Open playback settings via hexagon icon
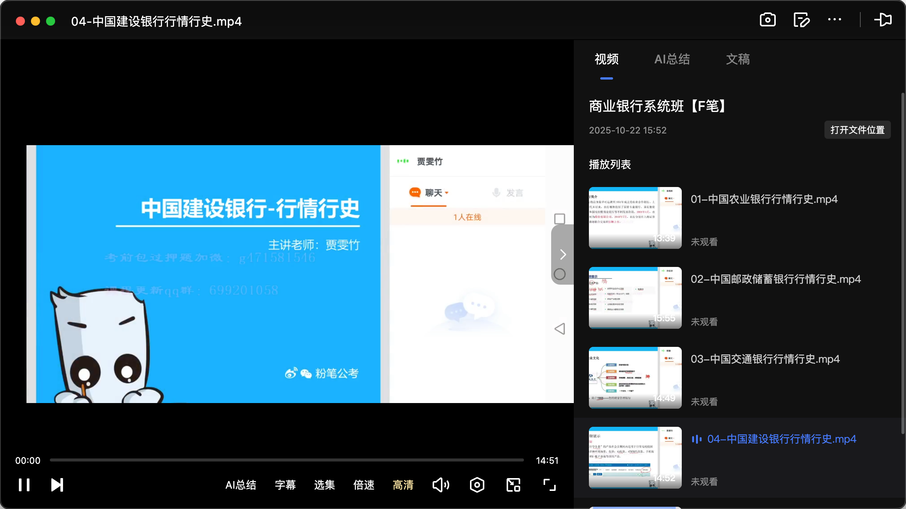Screen dimensions: 906x509 tap(477, 485)
